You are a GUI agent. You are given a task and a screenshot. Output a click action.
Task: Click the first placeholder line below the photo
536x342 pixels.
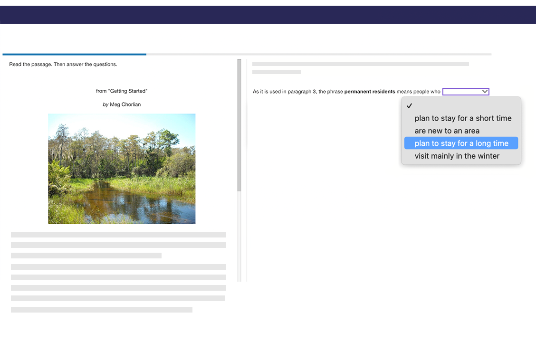click(x=118, y=235)
